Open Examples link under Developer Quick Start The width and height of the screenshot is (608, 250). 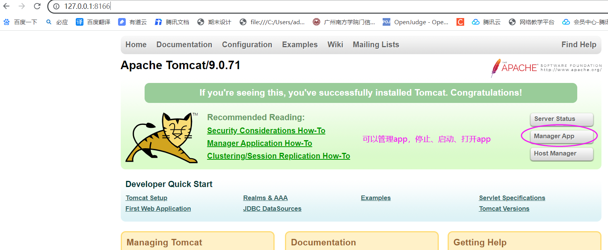click(376, 198)
